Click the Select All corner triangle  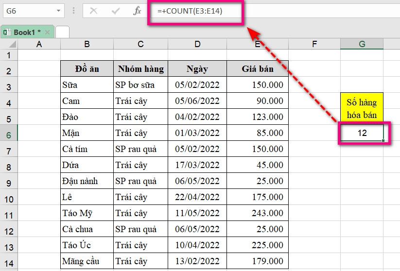point(12,44)
